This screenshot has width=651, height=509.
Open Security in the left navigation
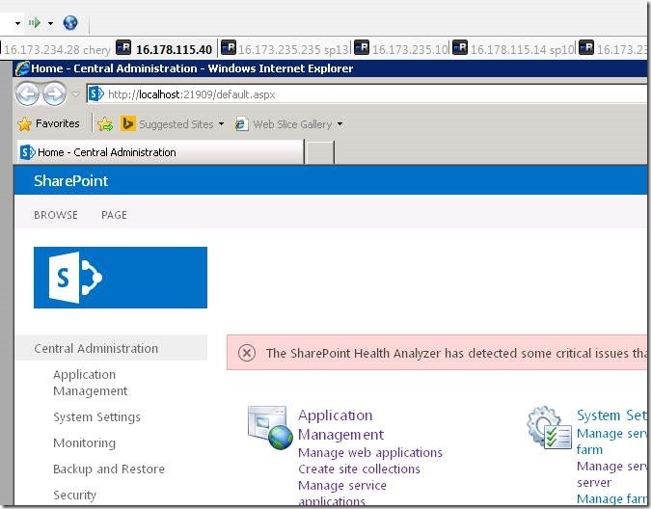tap(74, 495)
